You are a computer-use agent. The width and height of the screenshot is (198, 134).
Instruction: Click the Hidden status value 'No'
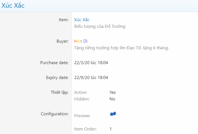112,99
